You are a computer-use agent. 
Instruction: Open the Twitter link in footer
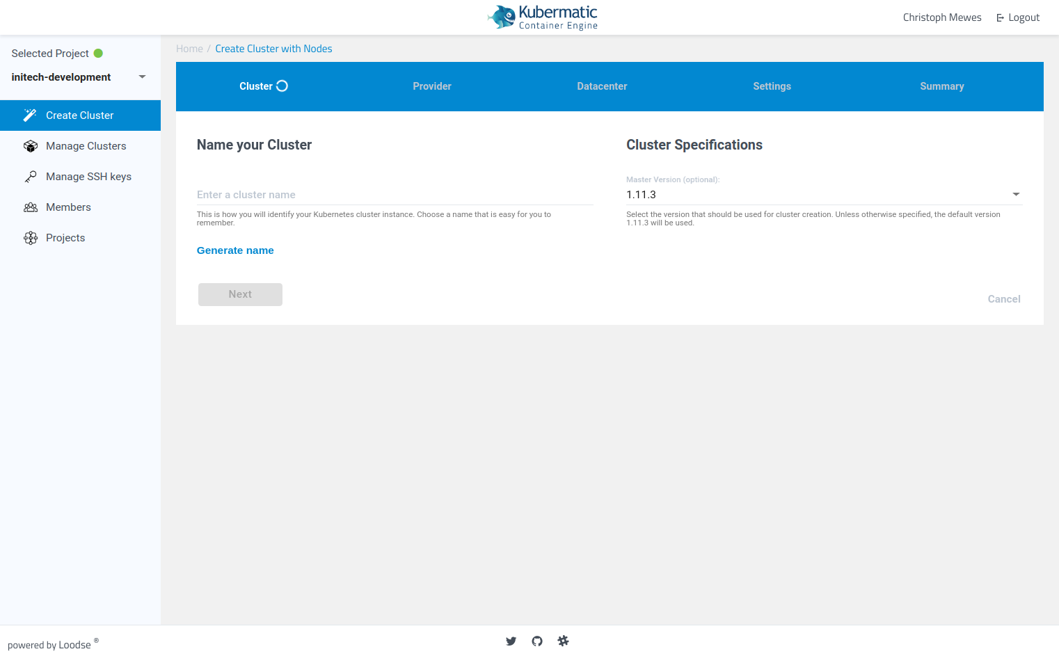tap(511, 641)
